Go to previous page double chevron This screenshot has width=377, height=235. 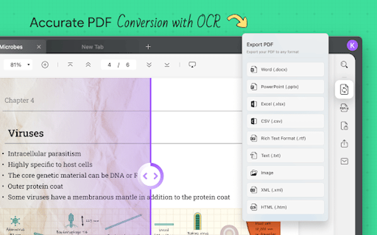click(88, 65)
